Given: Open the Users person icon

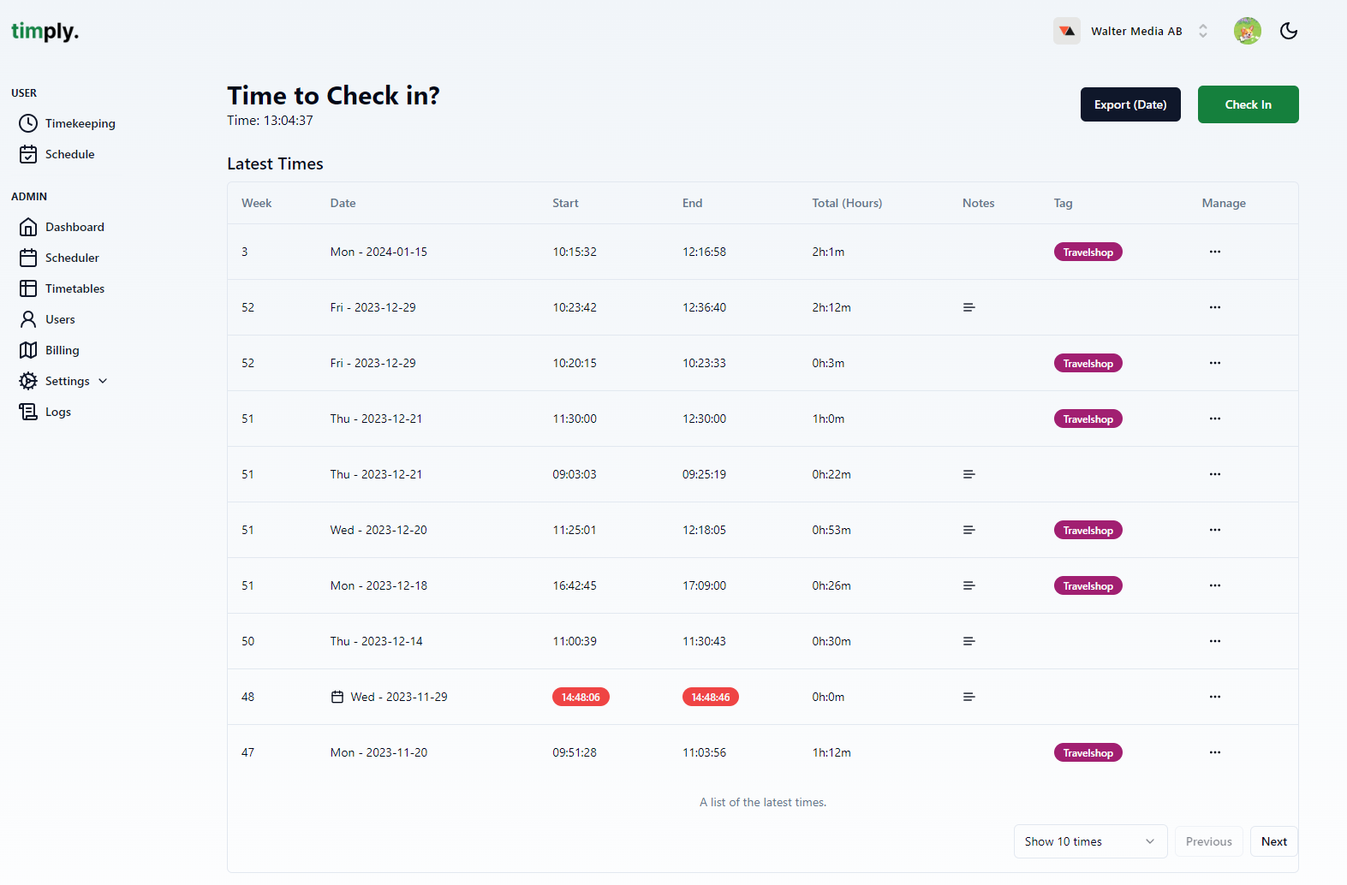Looking at the screenshot, I should point(28,319).
